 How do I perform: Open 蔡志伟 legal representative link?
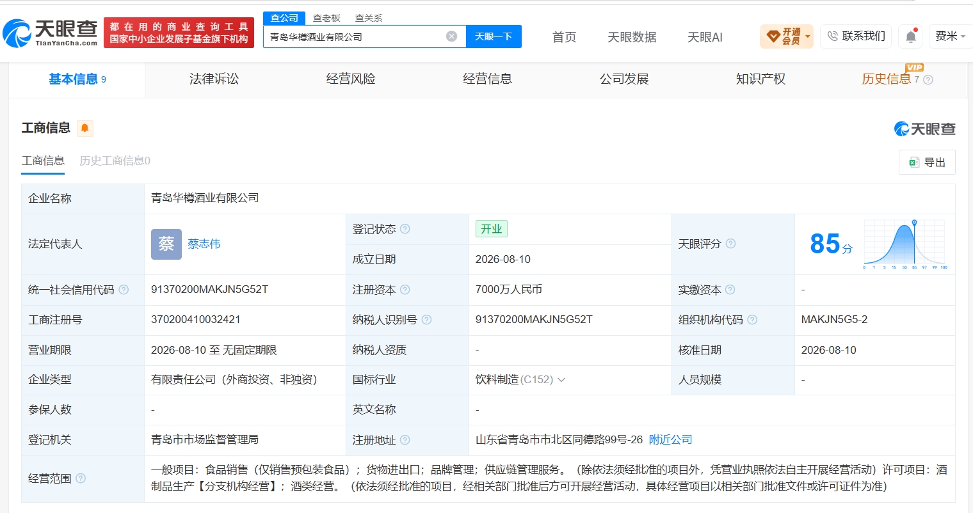point(204,244)
